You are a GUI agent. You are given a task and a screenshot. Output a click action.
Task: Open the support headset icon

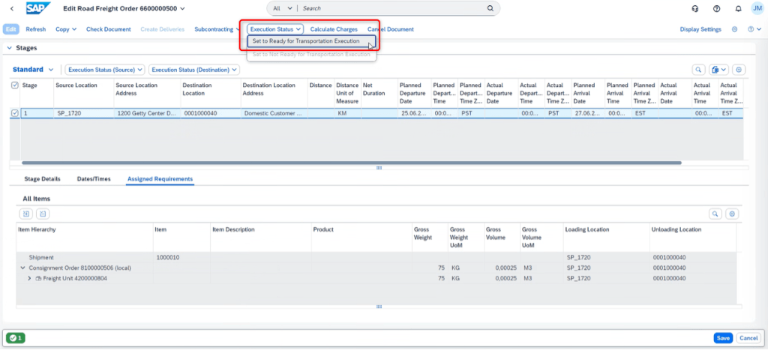694,8
